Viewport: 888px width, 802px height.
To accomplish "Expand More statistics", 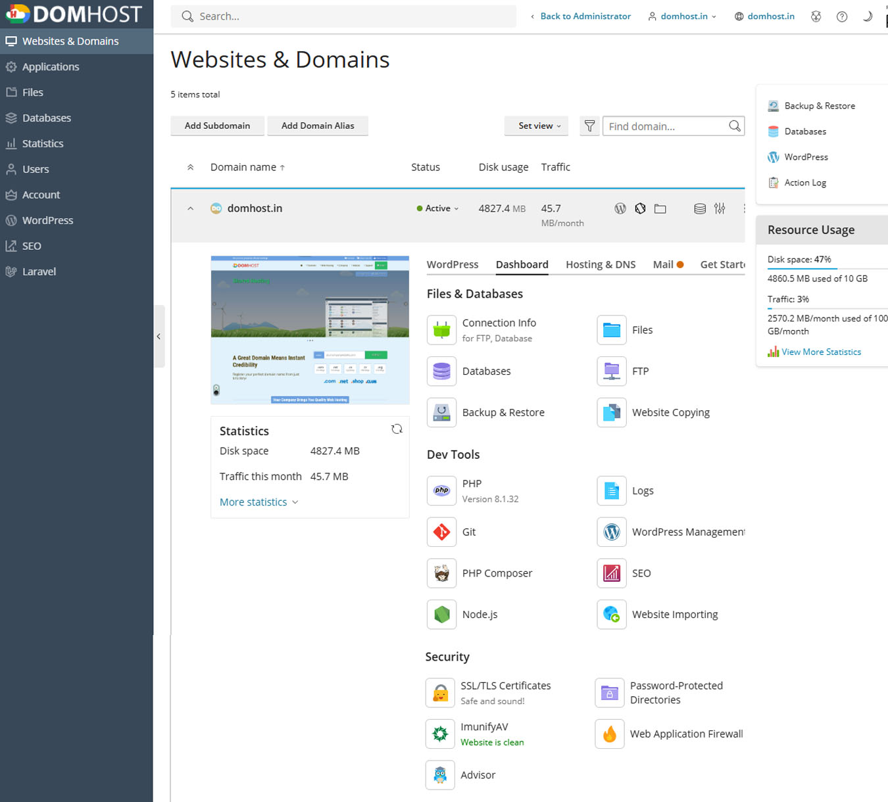I will (259, 502).
